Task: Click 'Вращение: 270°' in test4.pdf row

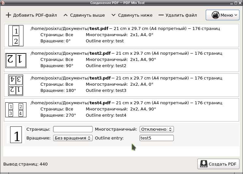Action: [58, 115]
